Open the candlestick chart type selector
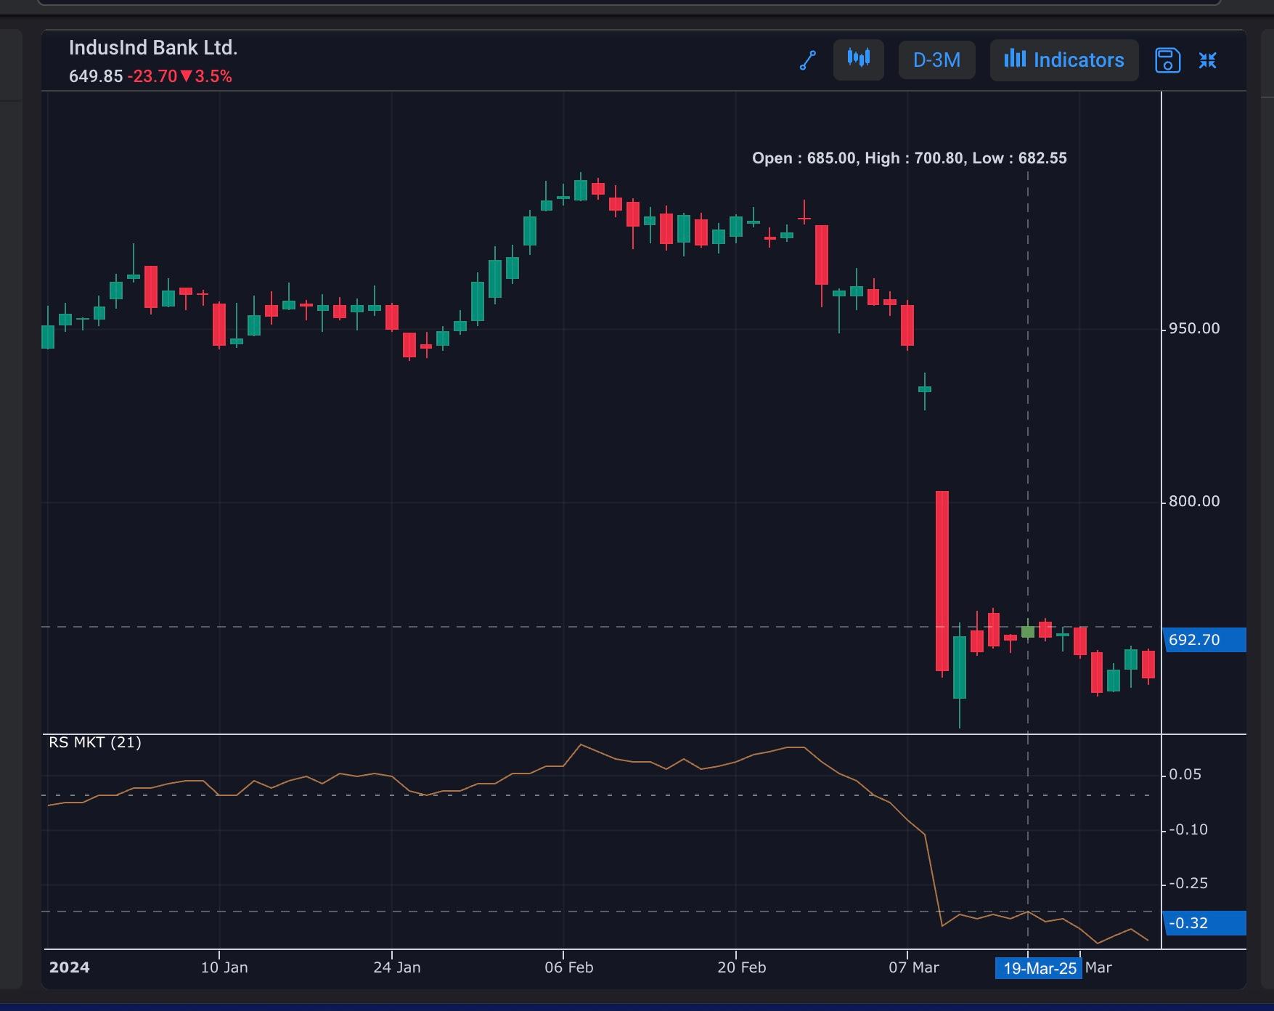Image resolution: width=1274 pixels, height=1011 pixels. click(x=858, y=60)
